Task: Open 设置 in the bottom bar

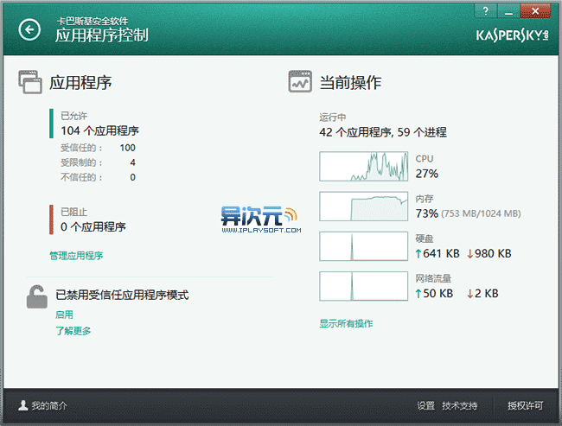Action: click(x=425, y=405)
